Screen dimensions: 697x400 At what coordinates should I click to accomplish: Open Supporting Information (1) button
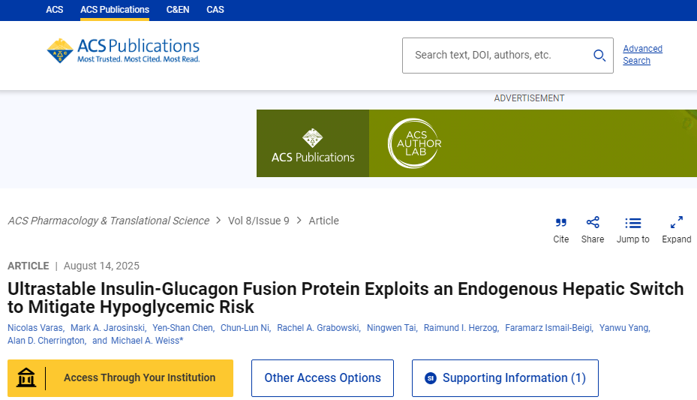click(505, 378)
